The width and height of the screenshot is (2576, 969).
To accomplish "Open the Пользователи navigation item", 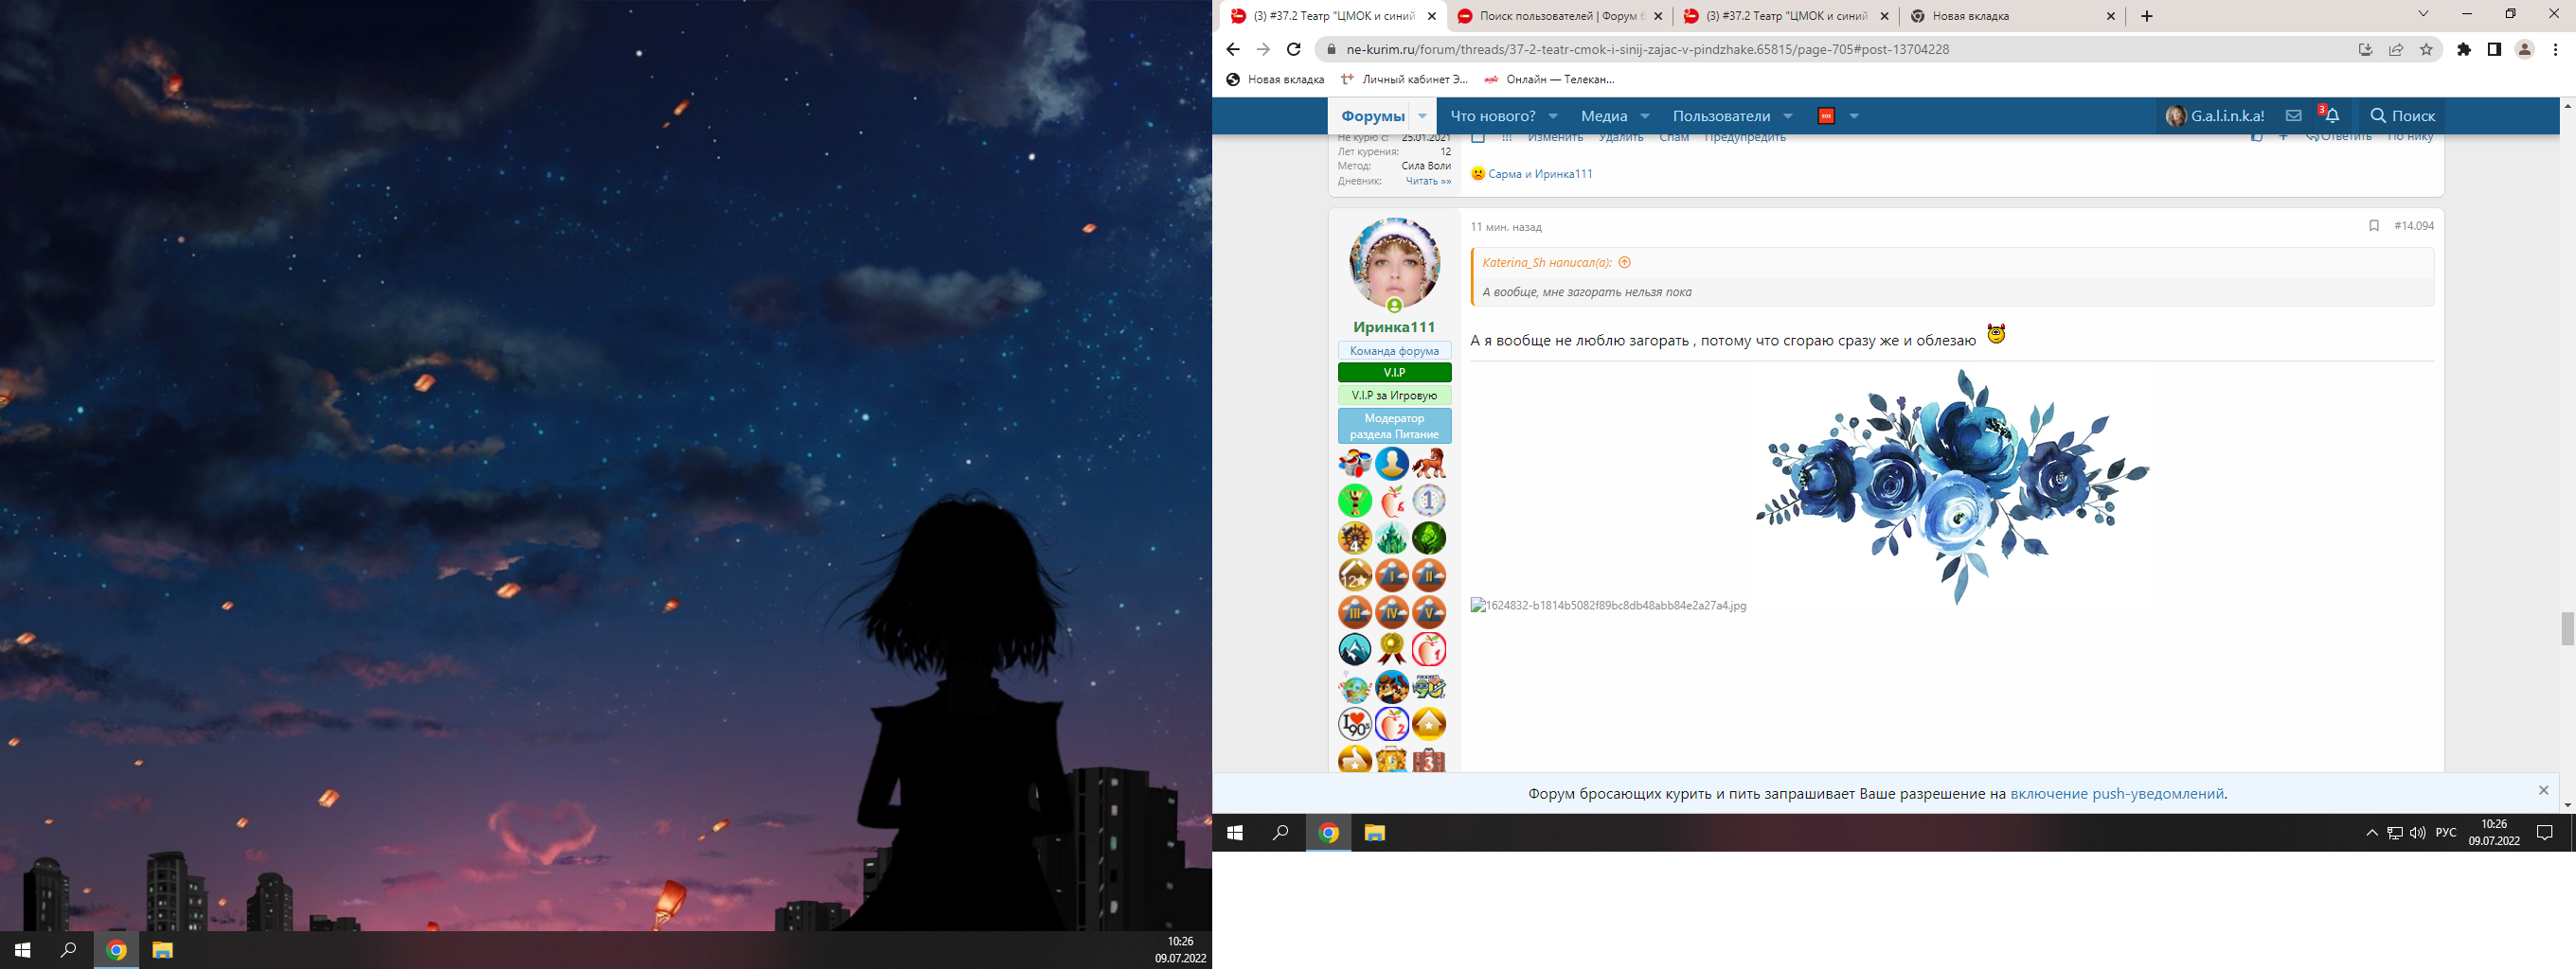I will click(1721, 115).
